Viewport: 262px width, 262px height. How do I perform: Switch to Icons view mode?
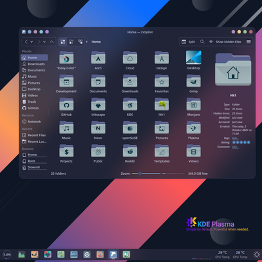pos(63,42)
